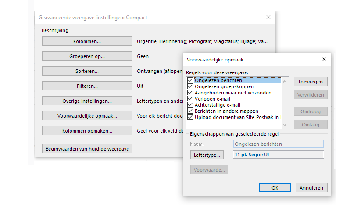This screenshot has height=205, width=364.
Task: Close the Voorwaardelijke opmaak dialog
Action: click(324, 59)
